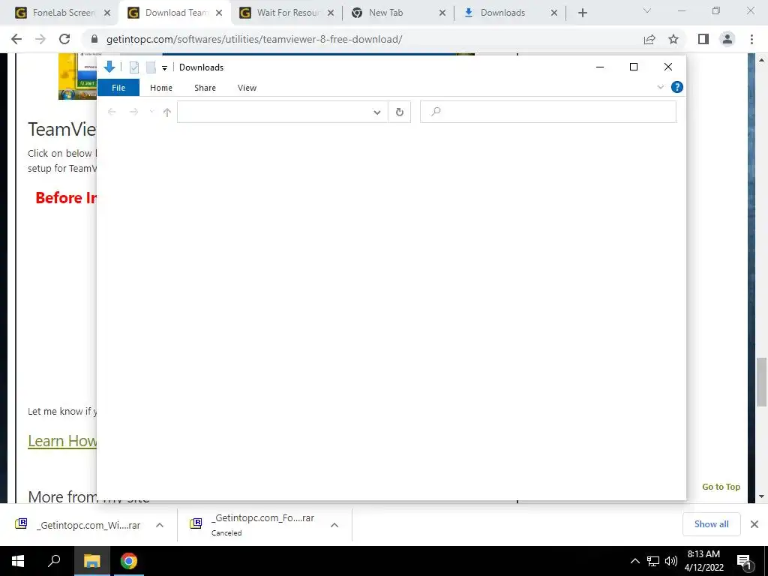Open Chrome tab search dropdown
The height and width of the screenshot is (576, 768).
tap(647, 10)
